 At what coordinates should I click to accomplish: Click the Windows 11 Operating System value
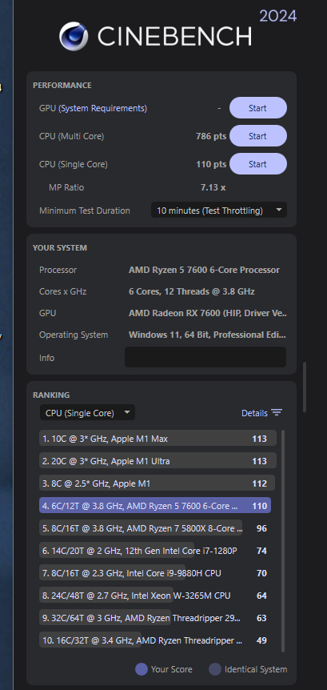pyautogui.click(x=207, y=335)
